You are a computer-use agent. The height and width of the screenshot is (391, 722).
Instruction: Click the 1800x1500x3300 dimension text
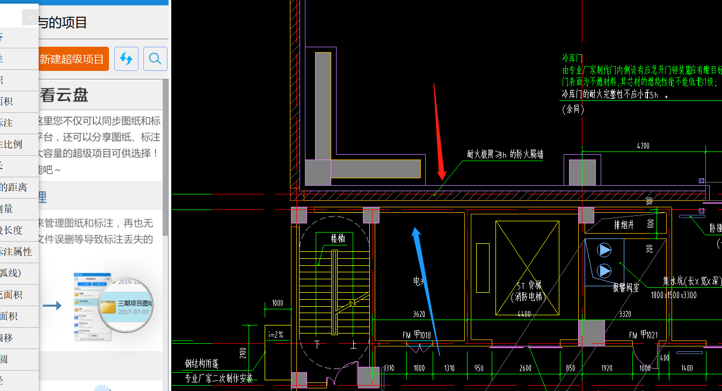[x=673, y=295]
